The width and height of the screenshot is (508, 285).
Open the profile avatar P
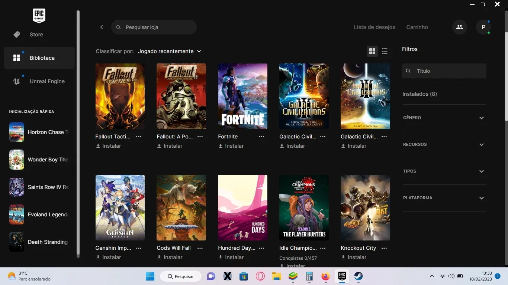(483, 27)
